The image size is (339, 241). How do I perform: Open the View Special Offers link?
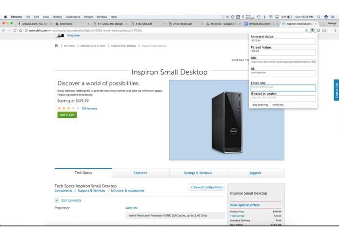click(245, 205)
